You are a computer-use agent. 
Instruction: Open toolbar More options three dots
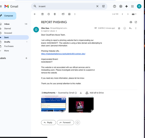tap(75, 14)
